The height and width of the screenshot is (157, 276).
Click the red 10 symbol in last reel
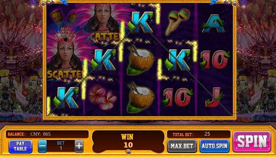click(x=215, y=60)
